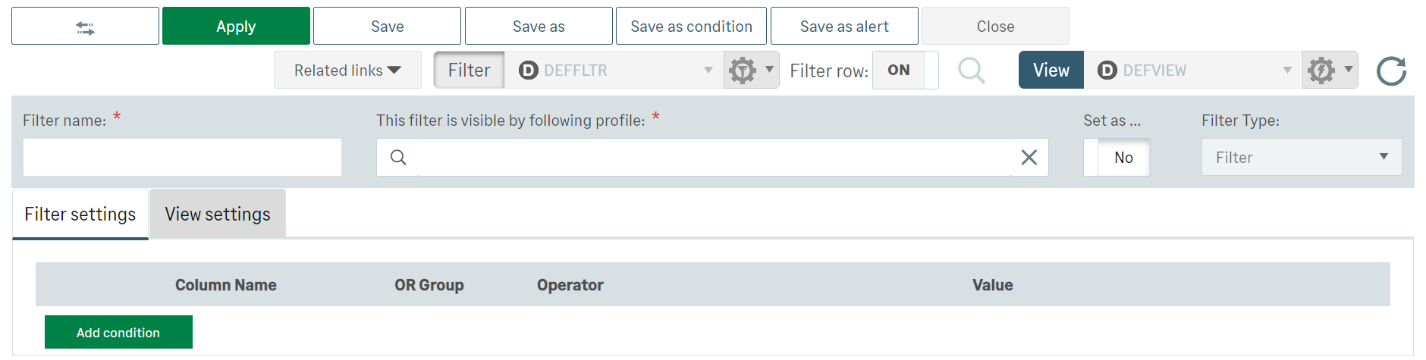This screenshot has width=1426, height=360.
Task: Click into the Filter name input field
Action: [182, 157]
